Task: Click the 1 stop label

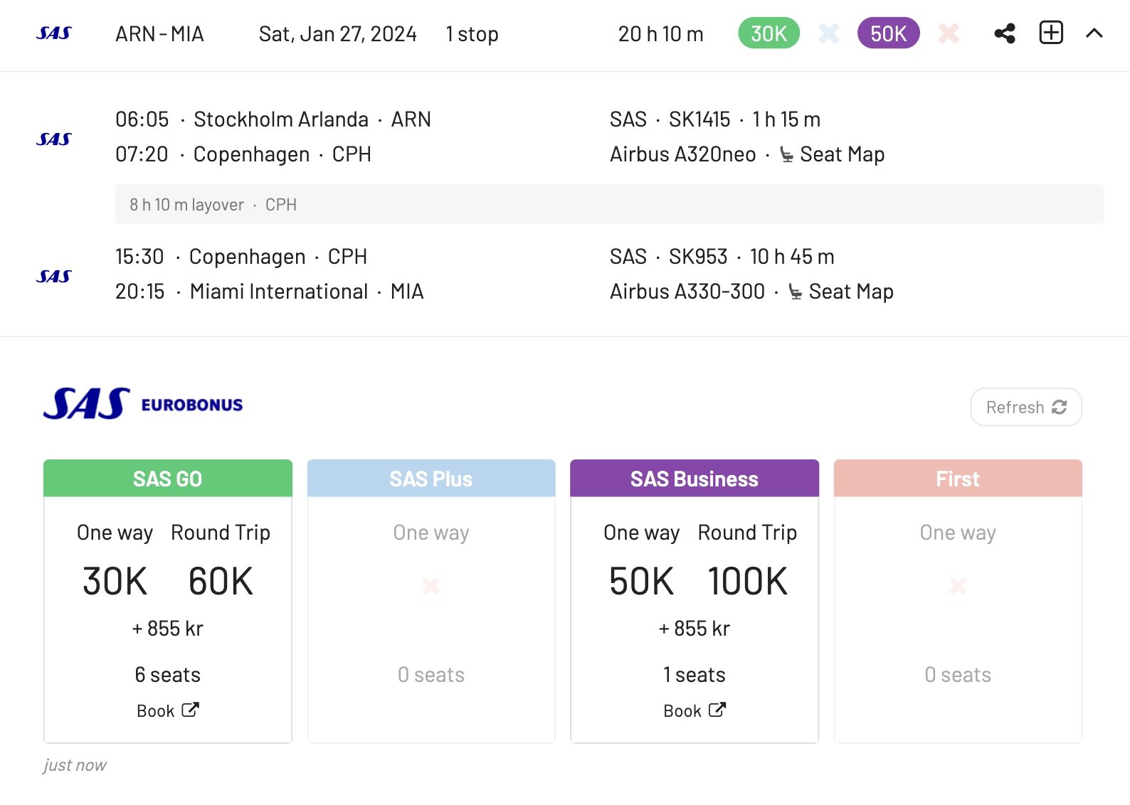Action: click(472, 34)
